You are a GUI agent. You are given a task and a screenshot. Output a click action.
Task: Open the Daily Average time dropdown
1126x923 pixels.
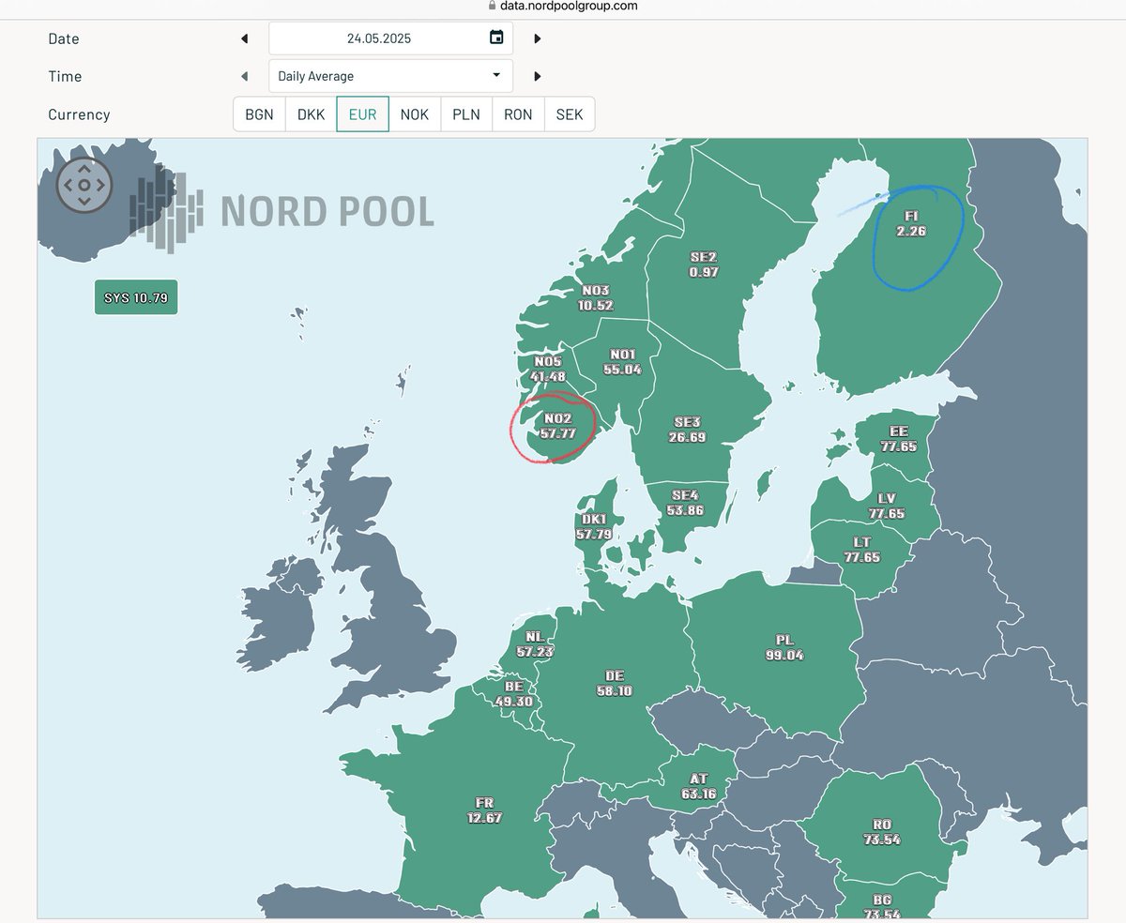click(390, 76)
